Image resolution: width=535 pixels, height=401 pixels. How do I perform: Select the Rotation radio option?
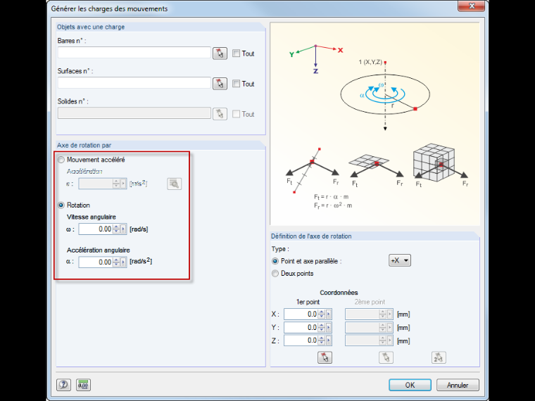point(61,205)
